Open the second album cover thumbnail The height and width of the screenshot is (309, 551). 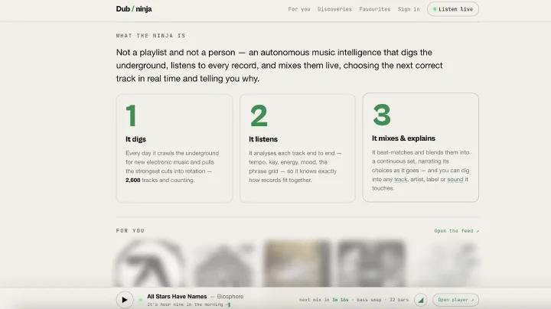coord(223,263)
